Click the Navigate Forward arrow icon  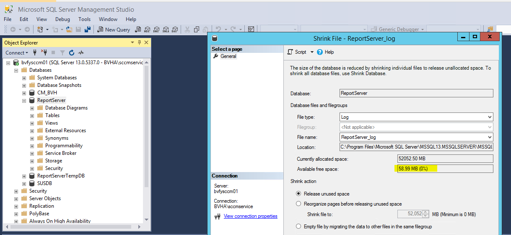27,29
